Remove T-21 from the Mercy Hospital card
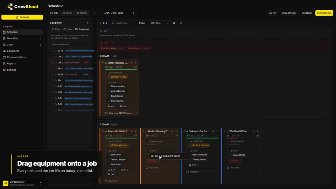336x189 pixels. pyautogui.click(x=128, y=106)
